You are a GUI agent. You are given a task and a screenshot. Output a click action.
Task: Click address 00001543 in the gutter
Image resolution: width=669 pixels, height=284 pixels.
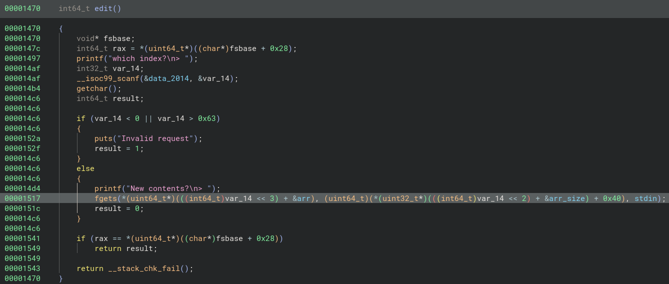click(22, 268)
